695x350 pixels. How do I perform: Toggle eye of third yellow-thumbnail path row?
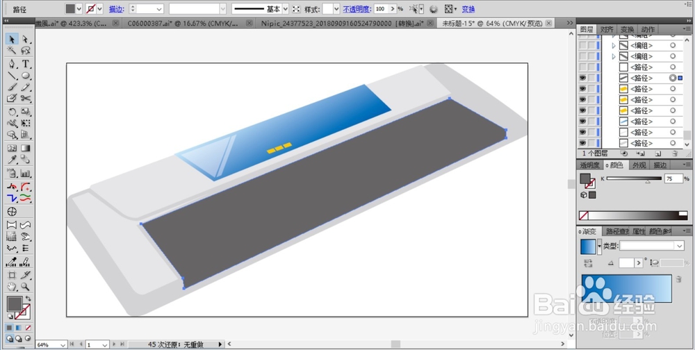tap(582, 110)
